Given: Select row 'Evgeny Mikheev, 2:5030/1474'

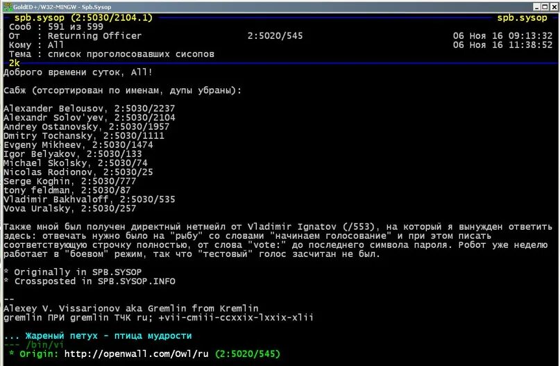Looking at the screenshot, I should coord(78,145).
